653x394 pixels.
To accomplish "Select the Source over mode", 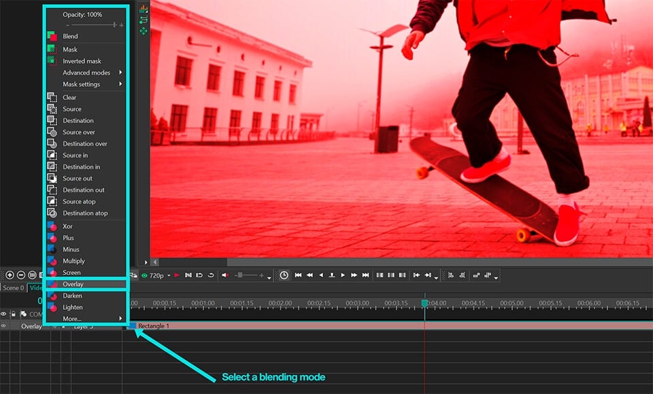I will 86,132.
